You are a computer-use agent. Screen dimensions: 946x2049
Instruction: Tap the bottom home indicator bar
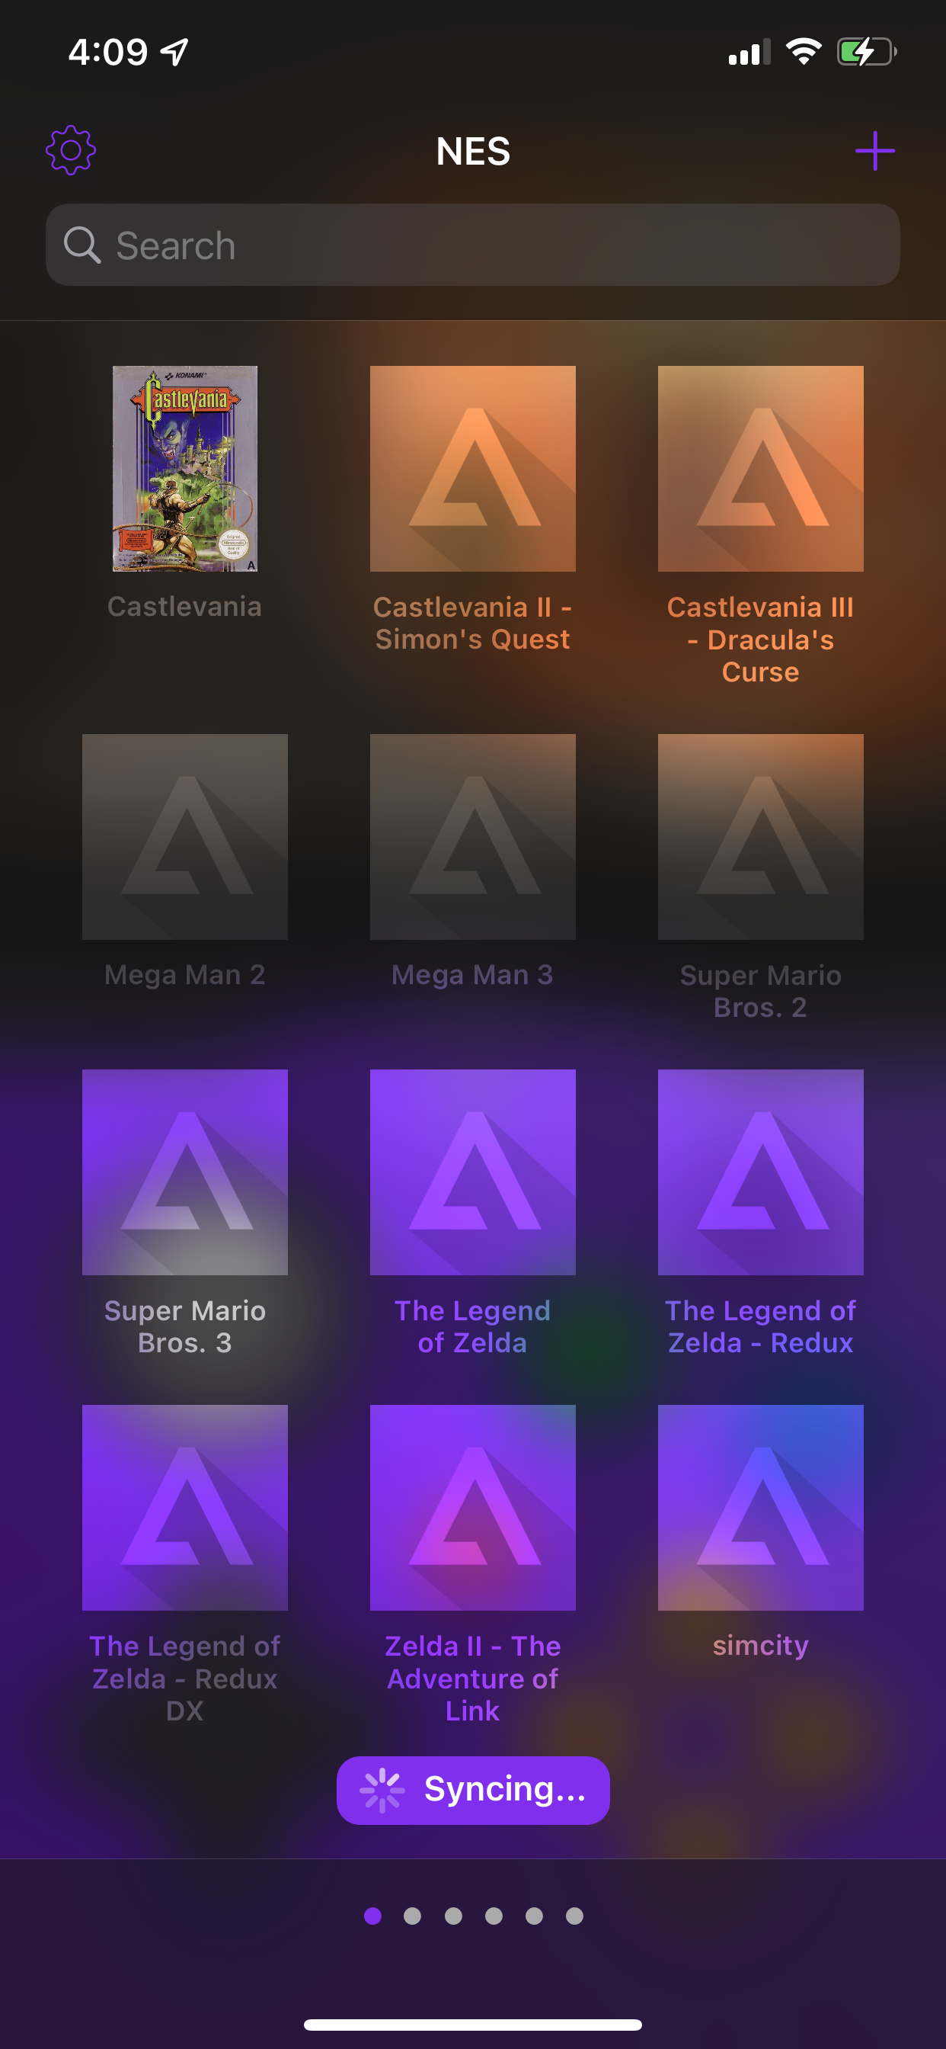tap(472, 2025)
